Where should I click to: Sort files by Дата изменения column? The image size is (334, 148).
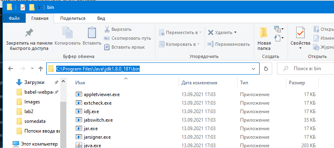199,83
